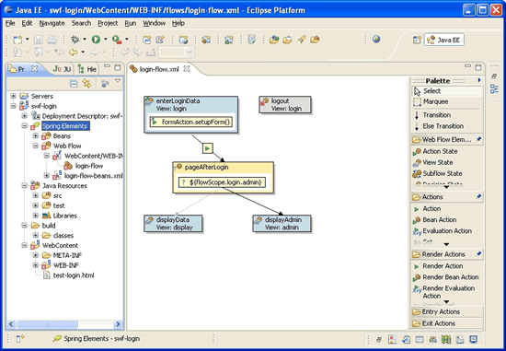
Task: Collapse the Web Flow tree node
Action: pos(36,146)
